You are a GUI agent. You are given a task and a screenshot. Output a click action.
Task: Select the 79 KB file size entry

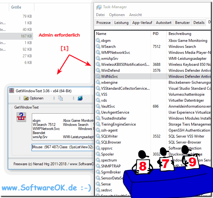tap(27, 16)
